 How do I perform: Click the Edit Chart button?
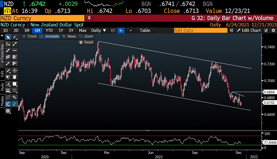point(248,31)
